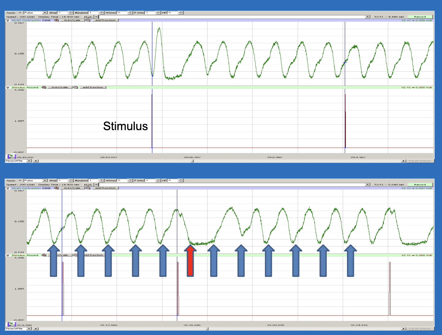Click scroll-left arrow beside TimeOfFile, 9.445 sec window

(x=36, y=161)
